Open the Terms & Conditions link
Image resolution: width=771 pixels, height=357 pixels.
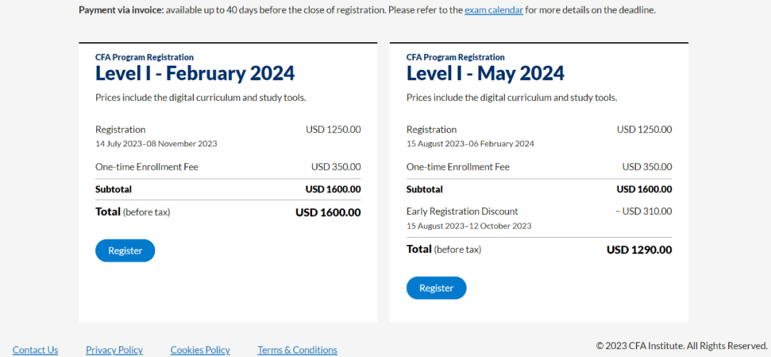click(x=297, y=350)
